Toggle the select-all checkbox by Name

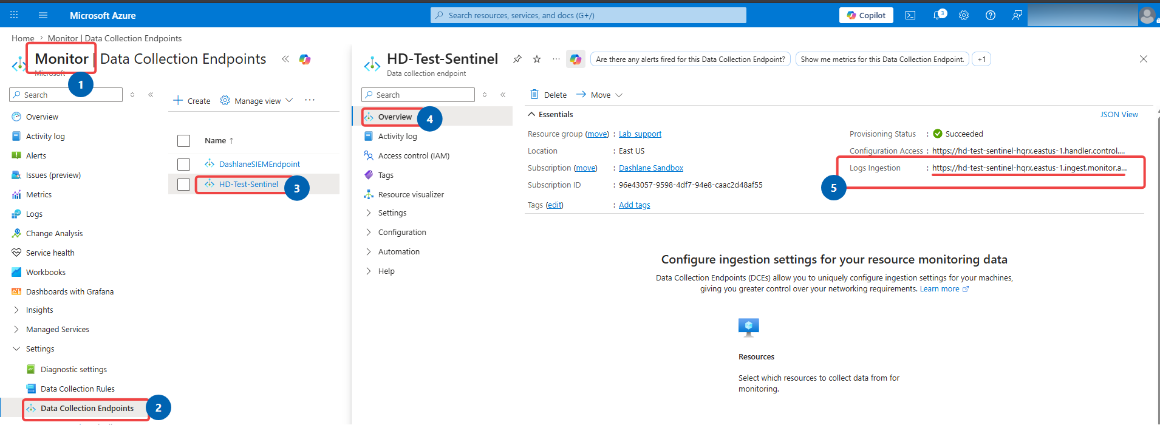coord(184,141)
